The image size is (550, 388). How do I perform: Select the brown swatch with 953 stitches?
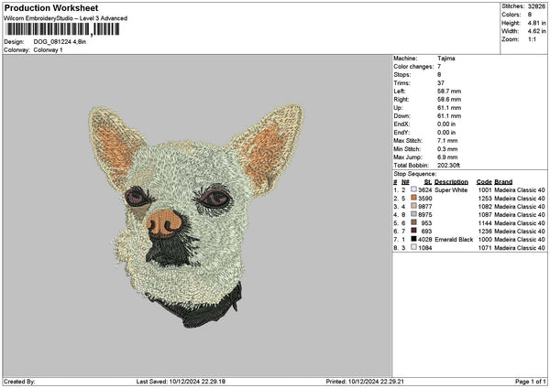pos(413,222)
